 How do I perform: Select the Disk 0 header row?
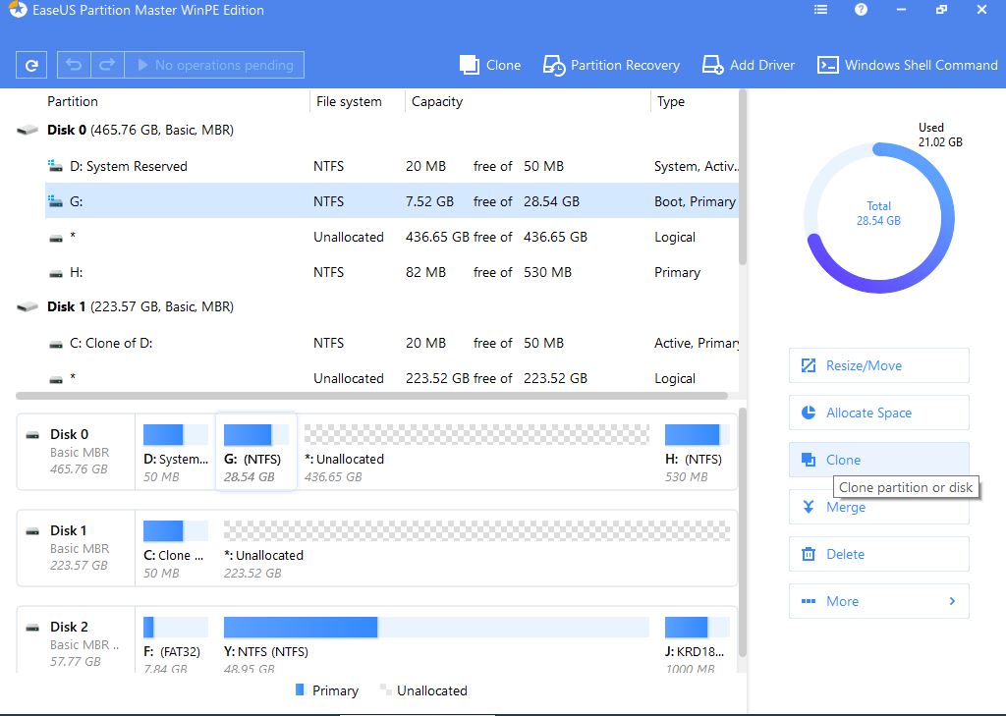(140, 130)
